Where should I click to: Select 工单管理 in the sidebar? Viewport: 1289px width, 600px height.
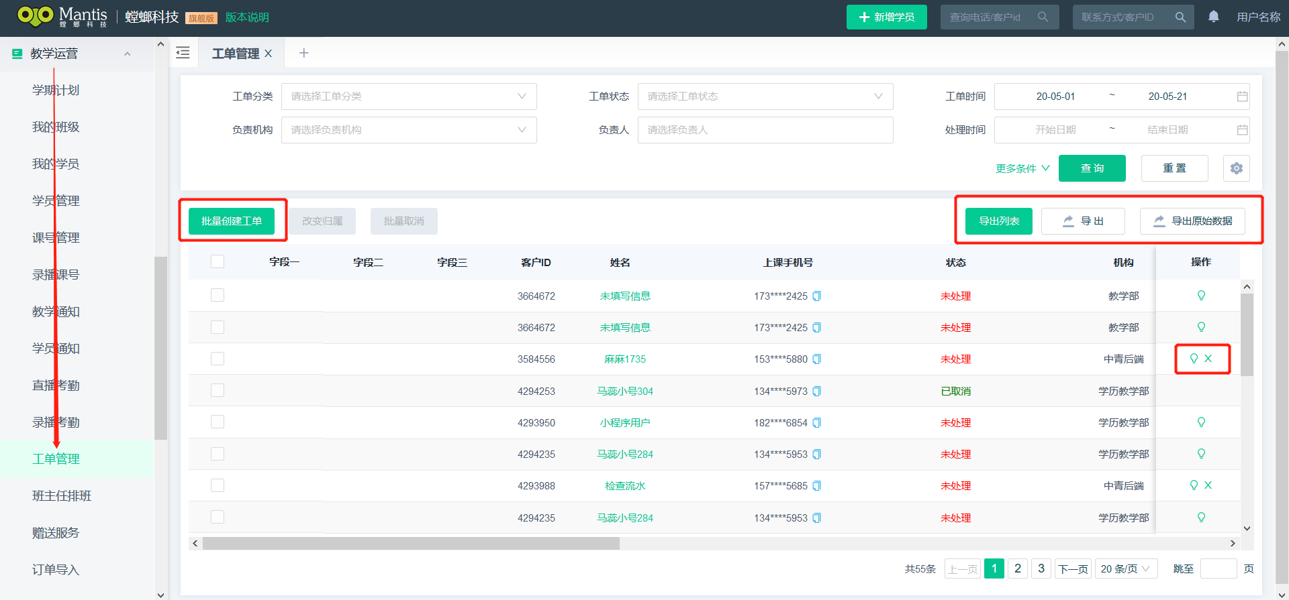point(56,459)
